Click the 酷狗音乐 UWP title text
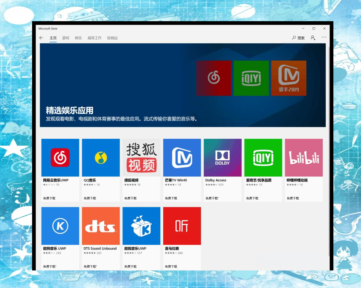This screenshot has width=361, height=288. 54,248
